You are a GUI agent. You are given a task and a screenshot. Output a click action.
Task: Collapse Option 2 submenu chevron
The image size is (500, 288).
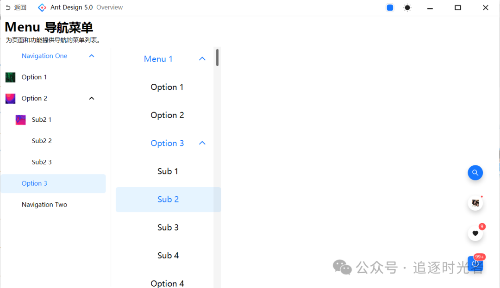92,98
